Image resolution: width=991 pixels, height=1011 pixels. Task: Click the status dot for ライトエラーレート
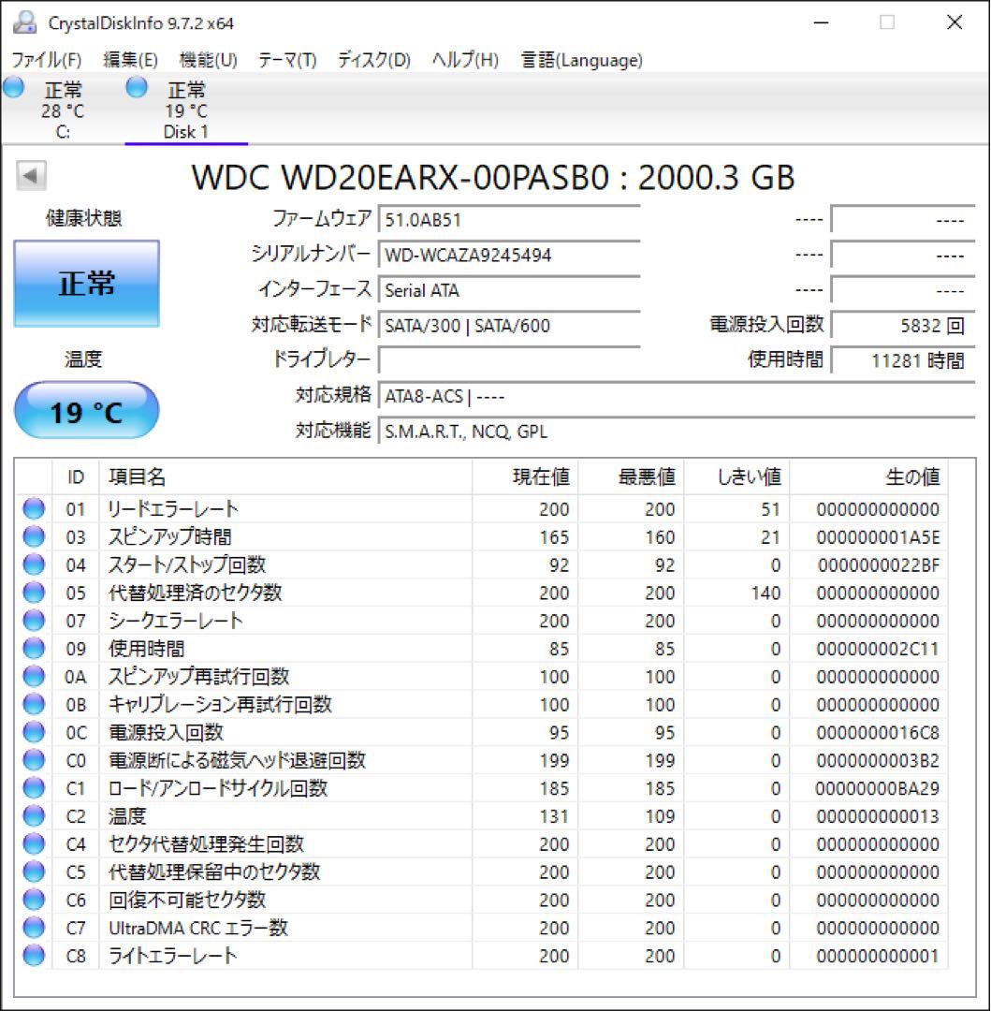coord(34,956)
